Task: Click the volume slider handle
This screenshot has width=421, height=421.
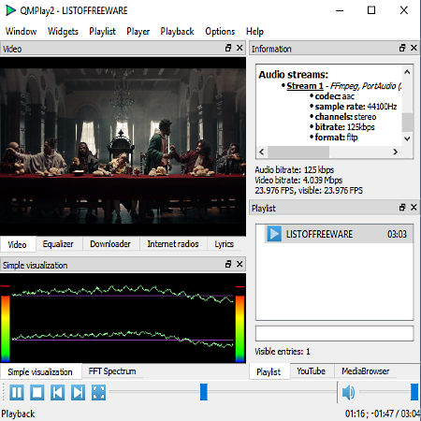Action: tap(414, 392)
